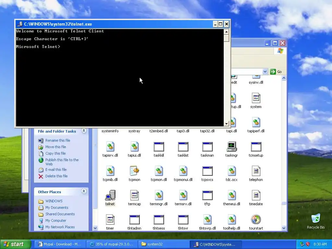Select the tftp file icon

(207, 195)
